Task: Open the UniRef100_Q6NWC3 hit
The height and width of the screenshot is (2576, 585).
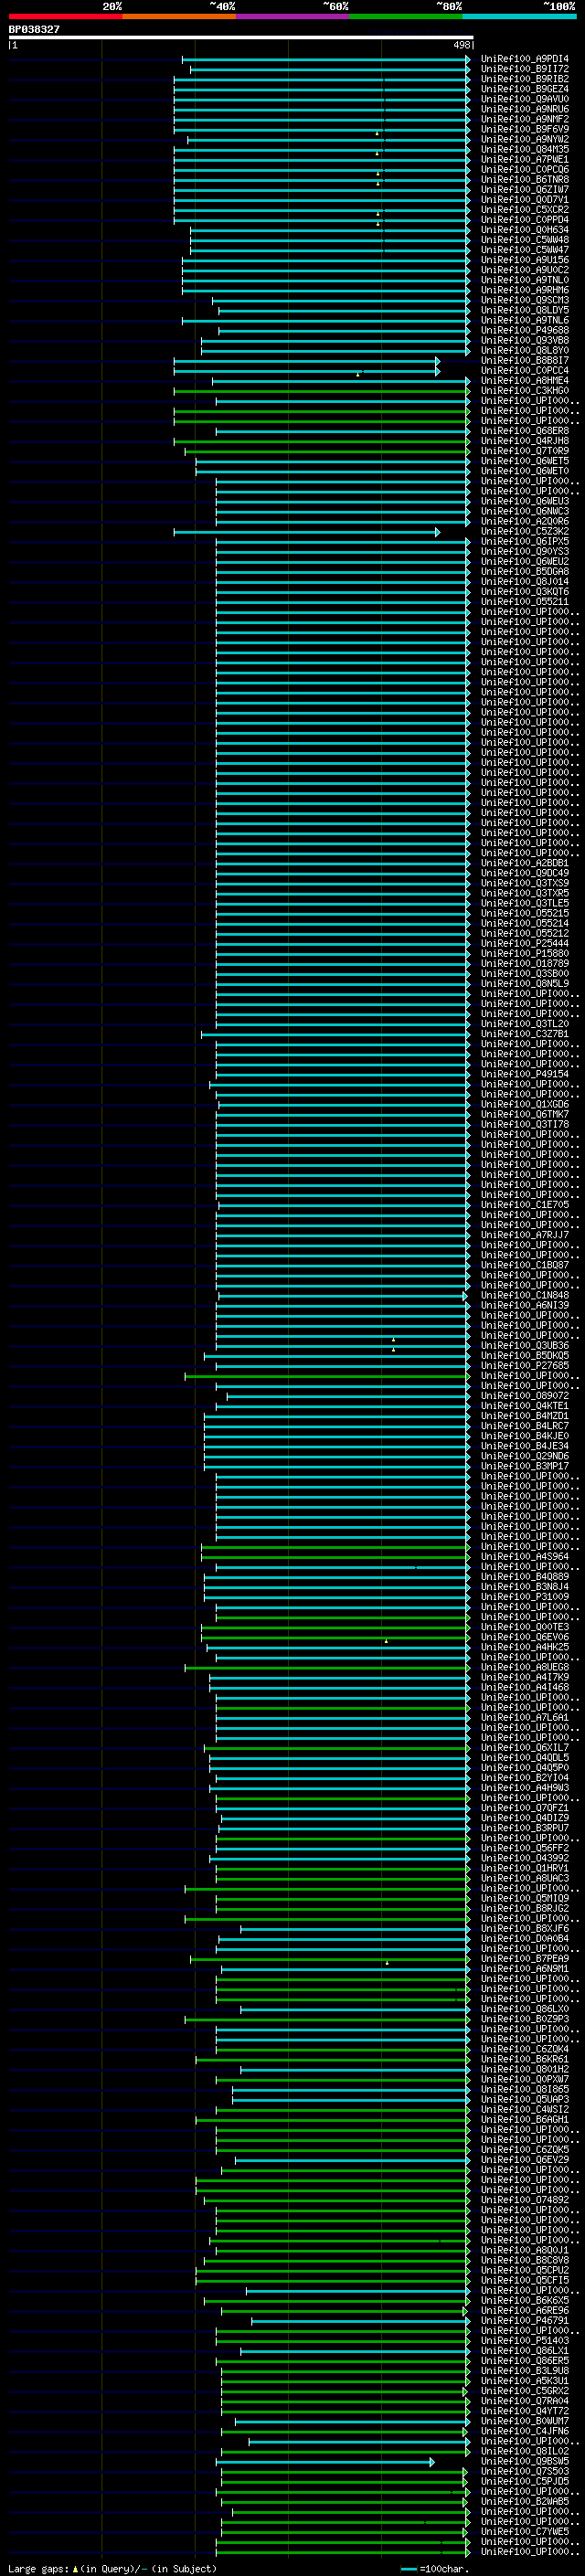Action: pos(524,512)
